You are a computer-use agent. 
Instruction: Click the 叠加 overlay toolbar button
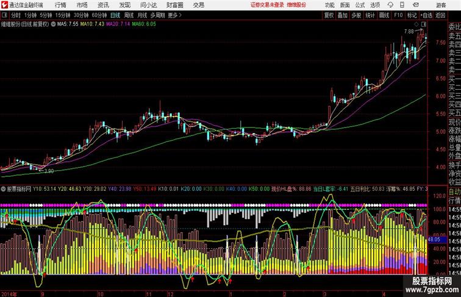tap(342, 15)
